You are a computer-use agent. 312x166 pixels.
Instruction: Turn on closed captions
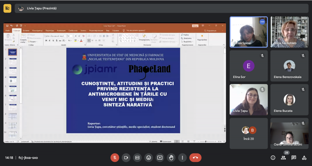click(137, 157)
